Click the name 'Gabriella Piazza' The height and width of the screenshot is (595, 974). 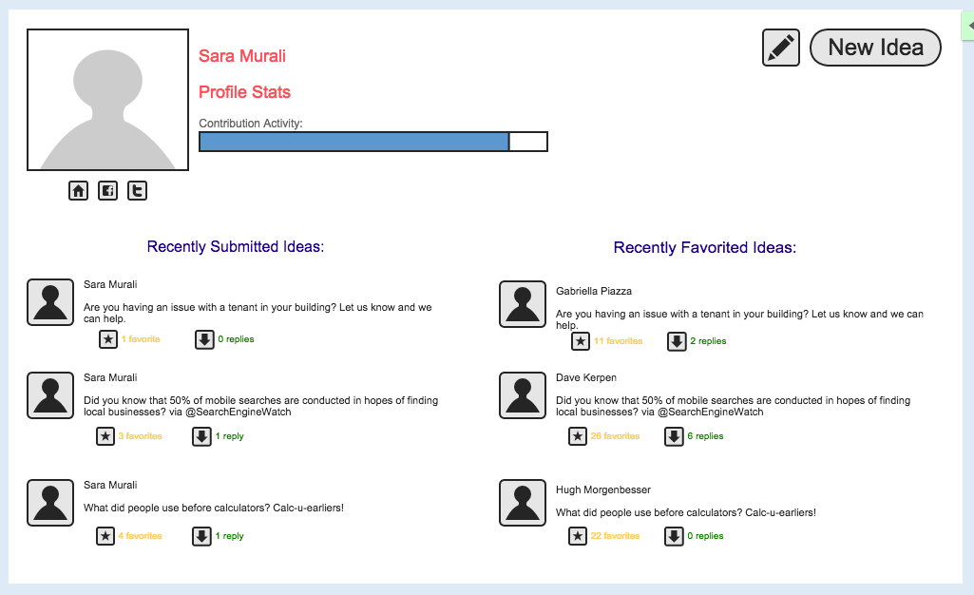coord(594,291)
